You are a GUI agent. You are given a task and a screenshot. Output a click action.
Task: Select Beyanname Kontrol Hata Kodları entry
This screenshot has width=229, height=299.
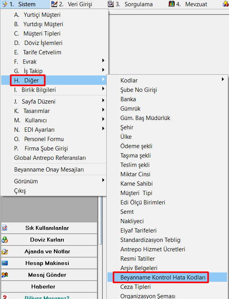(163, 277)
